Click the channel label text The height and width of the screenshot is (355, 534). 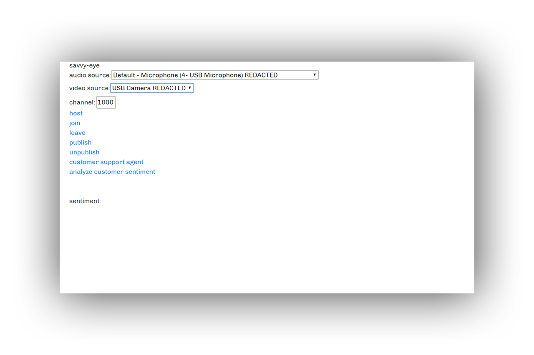(x=82, y=102)
